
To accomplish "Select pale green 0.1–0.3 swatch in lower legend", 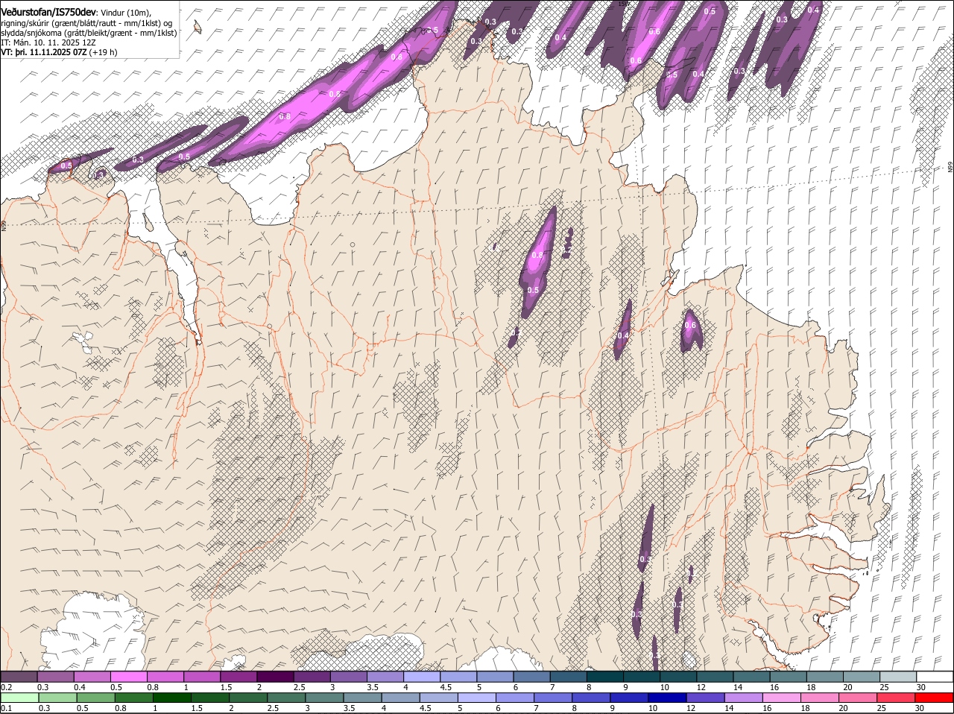I will point(21,698).
